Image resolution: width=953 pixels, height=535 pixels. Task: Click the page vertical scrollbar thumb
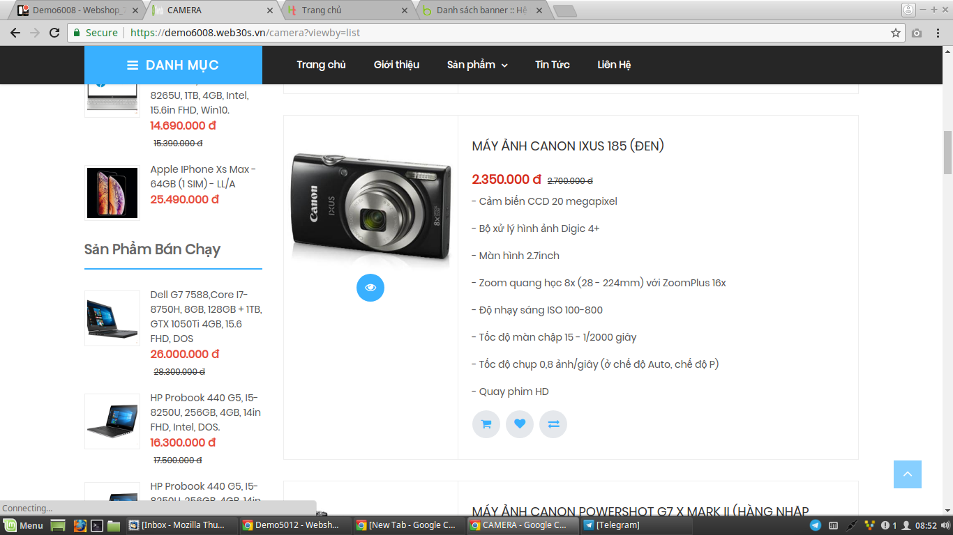[947, 152]
